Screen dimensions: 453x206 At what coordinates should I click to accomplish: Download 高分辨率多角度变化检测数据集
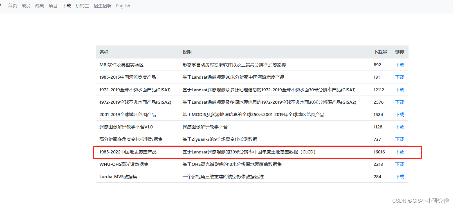pyautogui.click(x=400, y=139)
